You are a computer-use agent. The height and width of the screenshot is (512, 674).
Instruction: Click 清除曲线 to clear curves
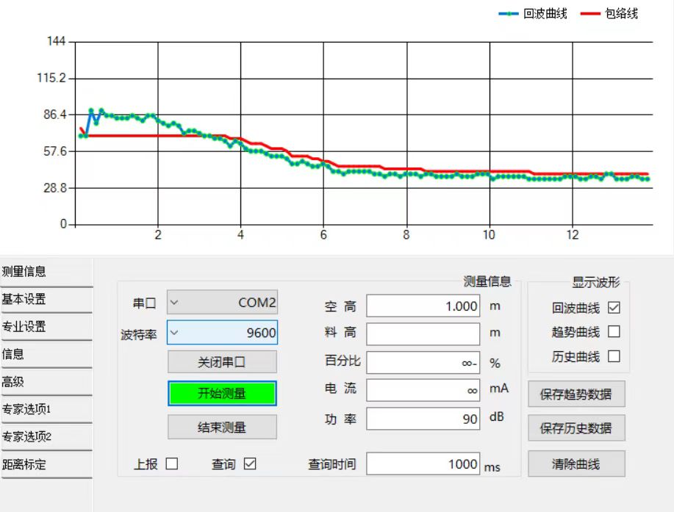pyautogui.click(x=576, y=464)
